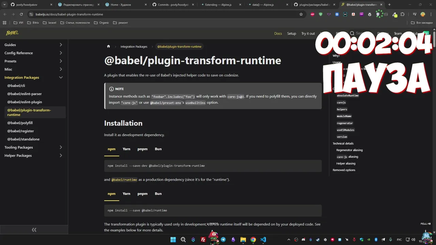Expand the Helper Packages sidebar section
Screen dimensions: 436x245
pos(61,156)
